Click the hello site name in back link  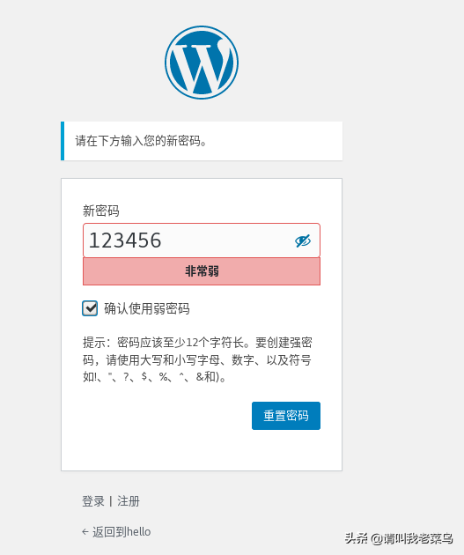click(138, 531)
